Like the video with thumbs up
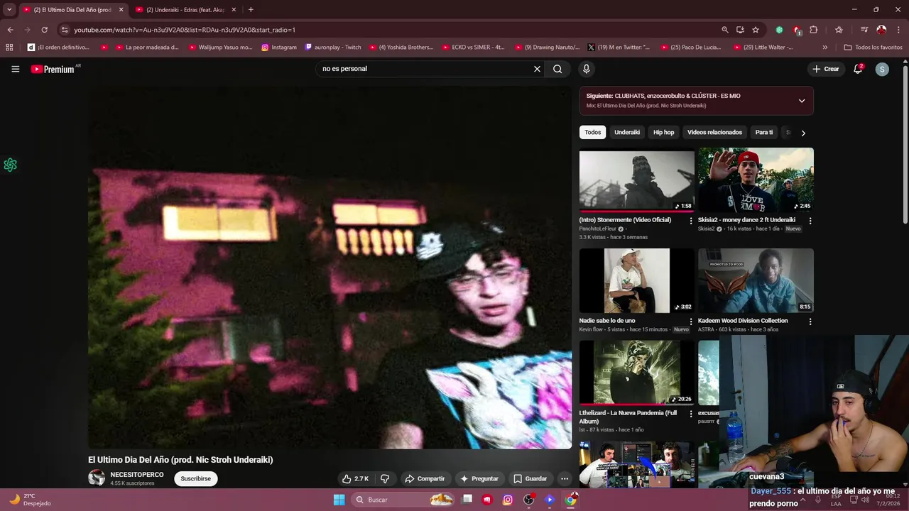This screenshot has width=909, height=511. coord(355,478)
